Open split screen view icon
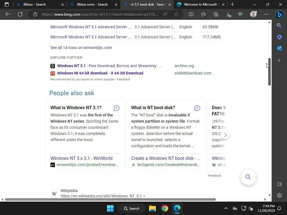 tap(191, 14)
